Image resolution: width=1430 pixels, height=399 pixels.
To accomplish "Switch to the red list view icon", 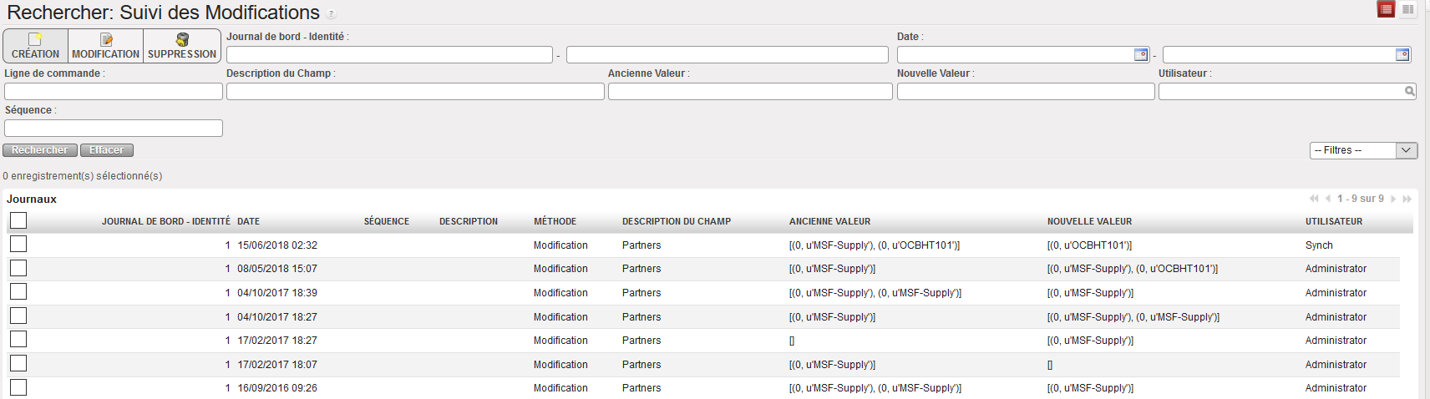I will click(x=1386, y=9).
